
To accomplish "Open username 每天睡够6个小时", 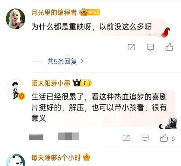I will [x=56, y=158].
